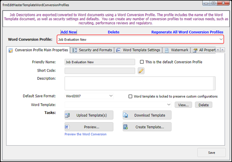Click the Friendly Name input field
The width and height of the screenshot is (232, 162).
[100, 62]
